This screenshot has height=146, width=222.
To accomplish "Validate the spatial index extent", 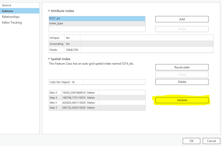I will 182,100.
